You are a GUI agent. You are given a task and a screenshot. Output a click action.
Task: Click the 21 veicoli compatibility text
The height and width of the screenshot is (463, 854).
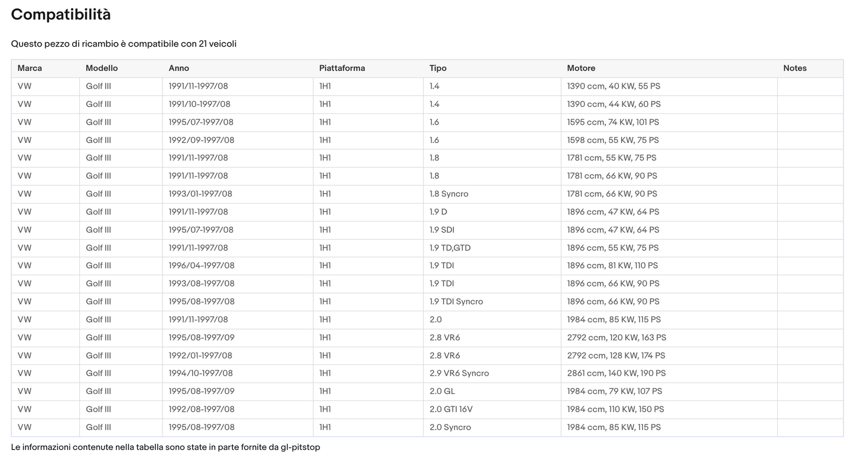[x=217, y=44]
